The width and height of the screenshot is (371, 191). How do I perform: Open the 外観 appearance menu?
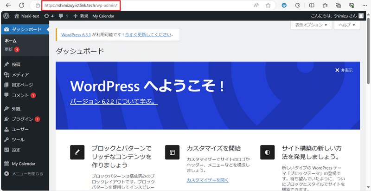point(25,109)
